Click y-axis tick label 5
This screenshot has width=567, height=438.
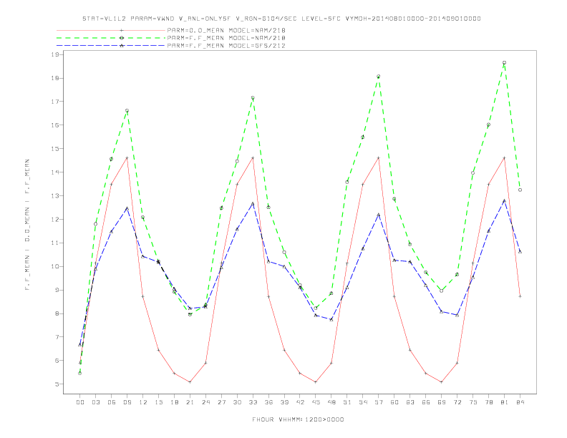pos(57,384)
